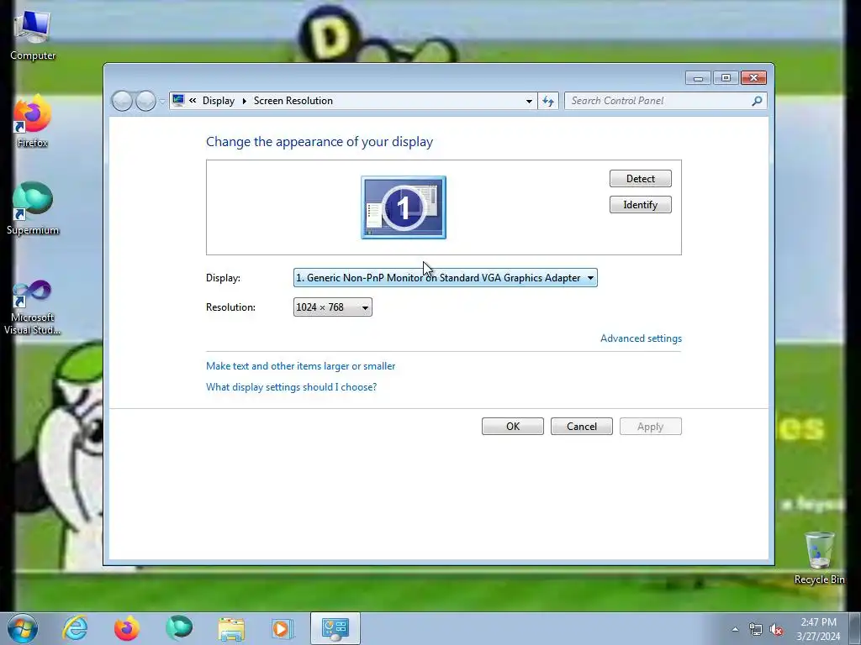Click the Detect button
861x645 pixels.
pyautogui.click(x=640, y=179)
